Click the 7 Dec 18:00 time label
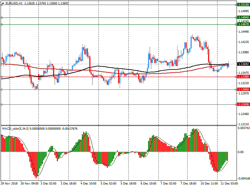250x187 pixels. tap(191, 184)
